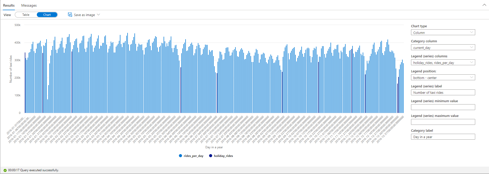
Task: Click the Legend minimum value field
Action: 443,107
